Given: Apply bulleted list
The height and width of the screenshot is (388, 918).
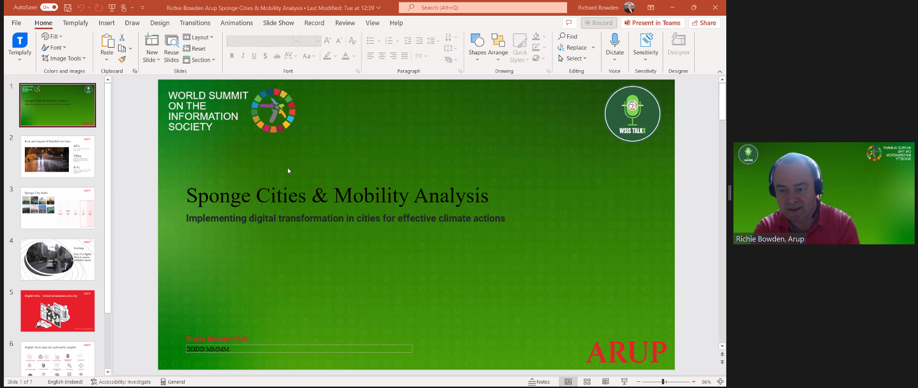Looking at the screenshot, I should tap(370, 41).
